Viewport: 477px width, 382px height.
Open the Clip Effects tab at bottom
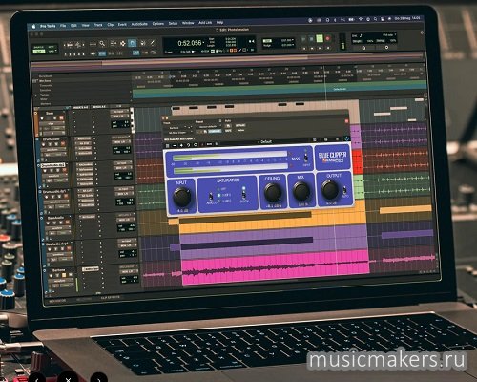coord(110,297)
